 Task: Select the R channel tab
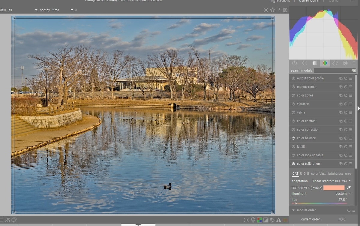[301, 173]
